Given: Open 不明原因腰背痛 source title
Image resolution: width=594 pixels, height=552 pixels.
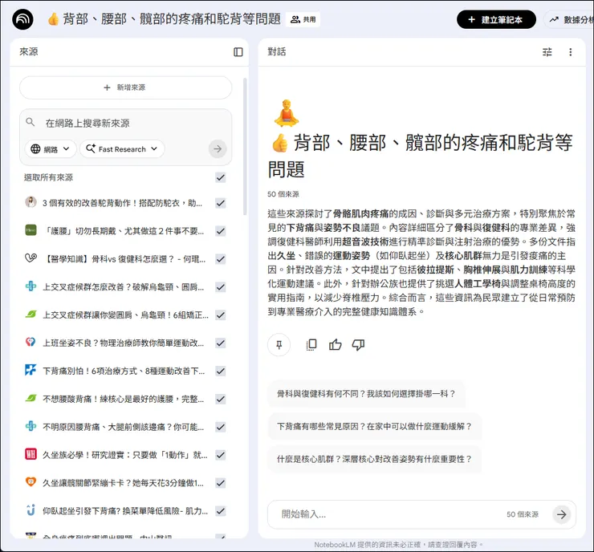Looking at the screenshot, I should pos(123,427).
